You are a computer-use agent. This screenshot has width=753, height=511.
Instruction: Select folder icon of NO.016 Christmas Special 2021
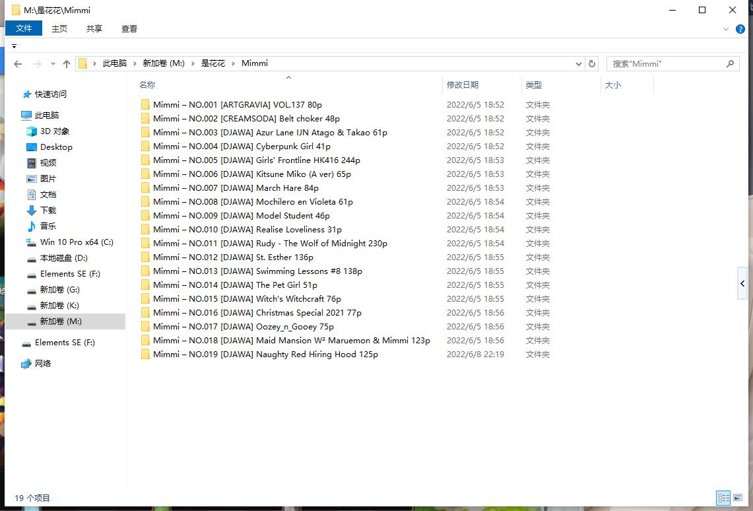tap(145, 313)
